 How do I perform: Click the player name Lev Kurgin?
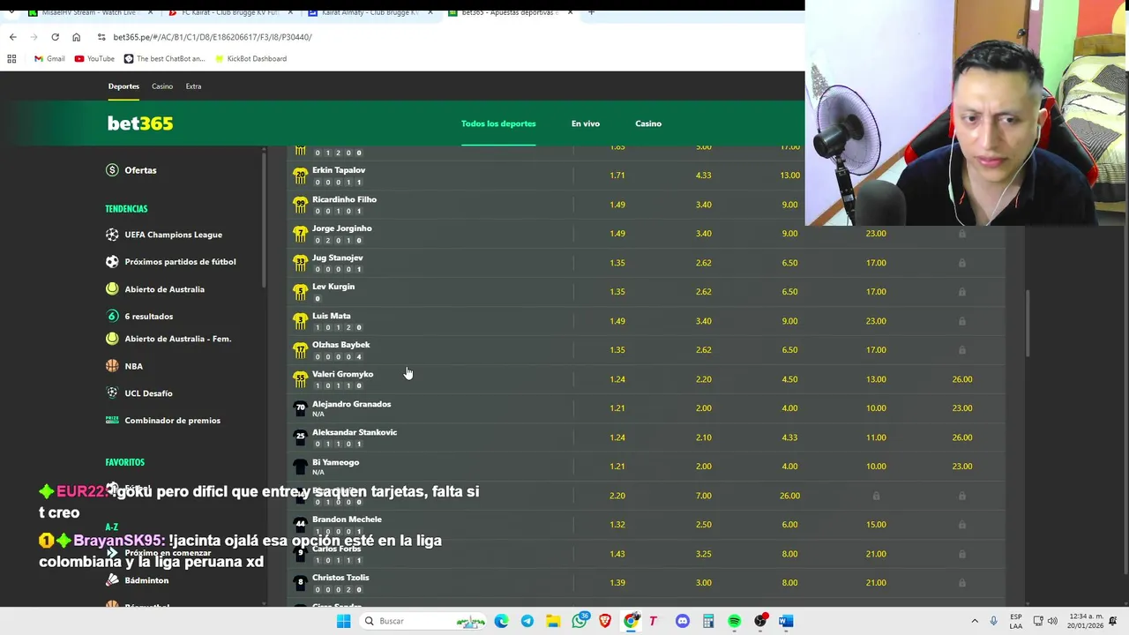pyautogui.click(x=333, y=287)
